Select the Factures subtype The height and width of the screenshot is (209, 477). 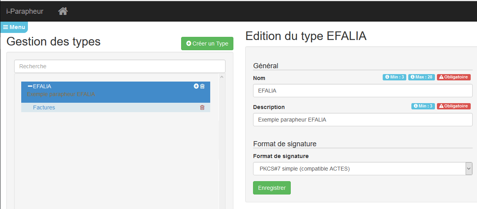point(44,107)
